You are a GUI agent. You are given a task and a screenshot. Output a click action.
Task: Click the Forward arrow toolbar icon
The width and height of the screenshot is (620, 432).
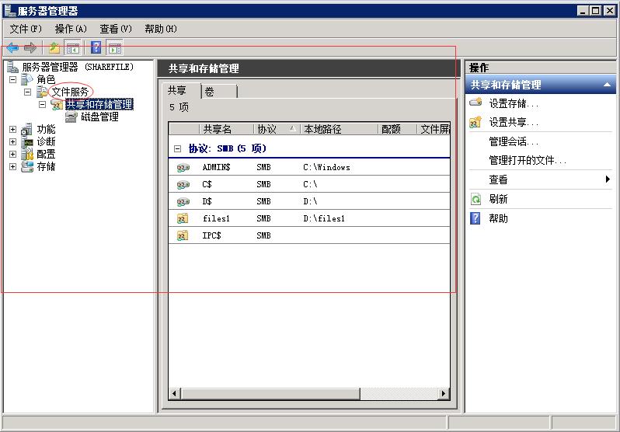pyautogui.click(x=30, y=48)
